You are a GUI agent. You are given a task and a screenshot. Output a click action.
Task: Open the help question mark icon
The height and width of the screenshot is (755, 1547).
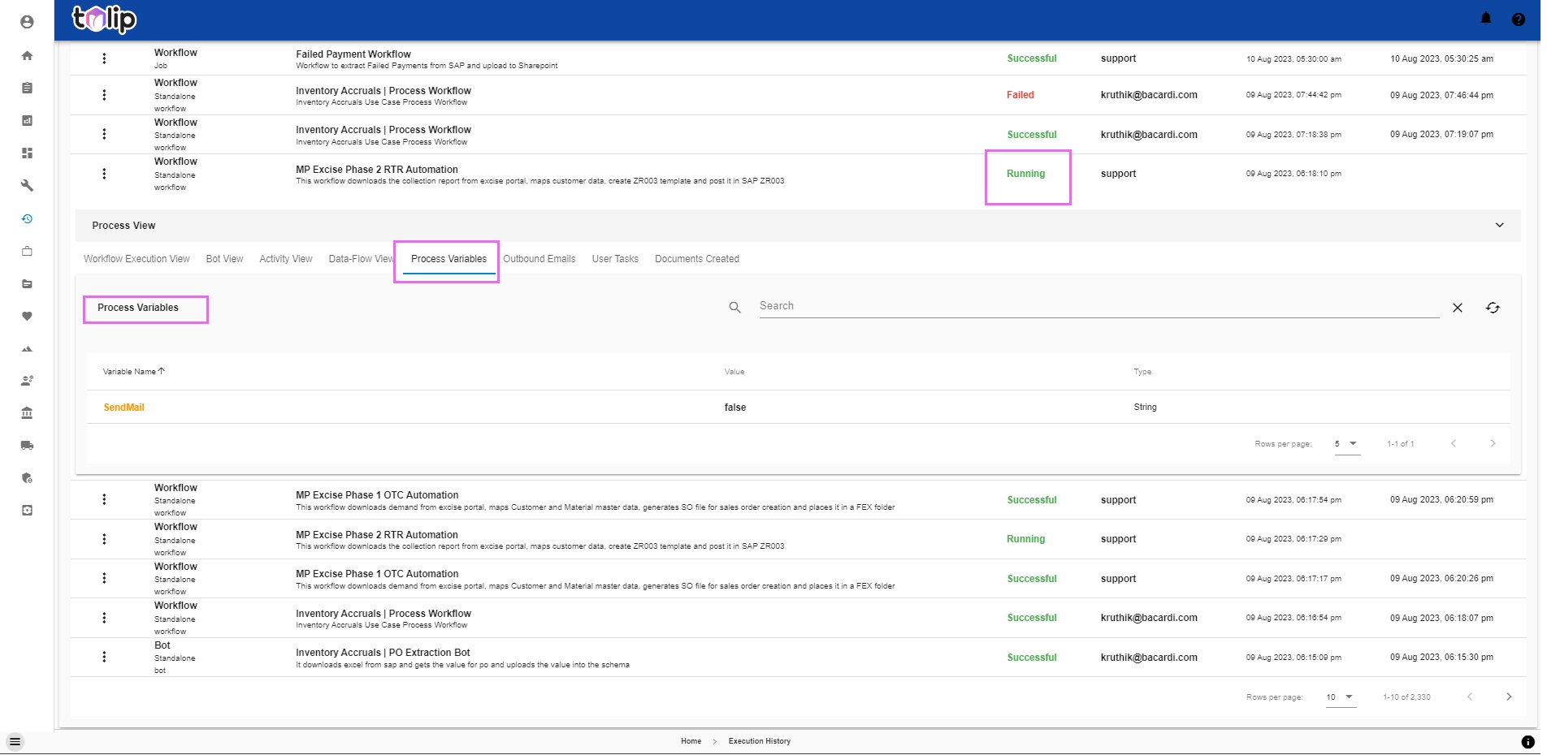pos(1518,19)
